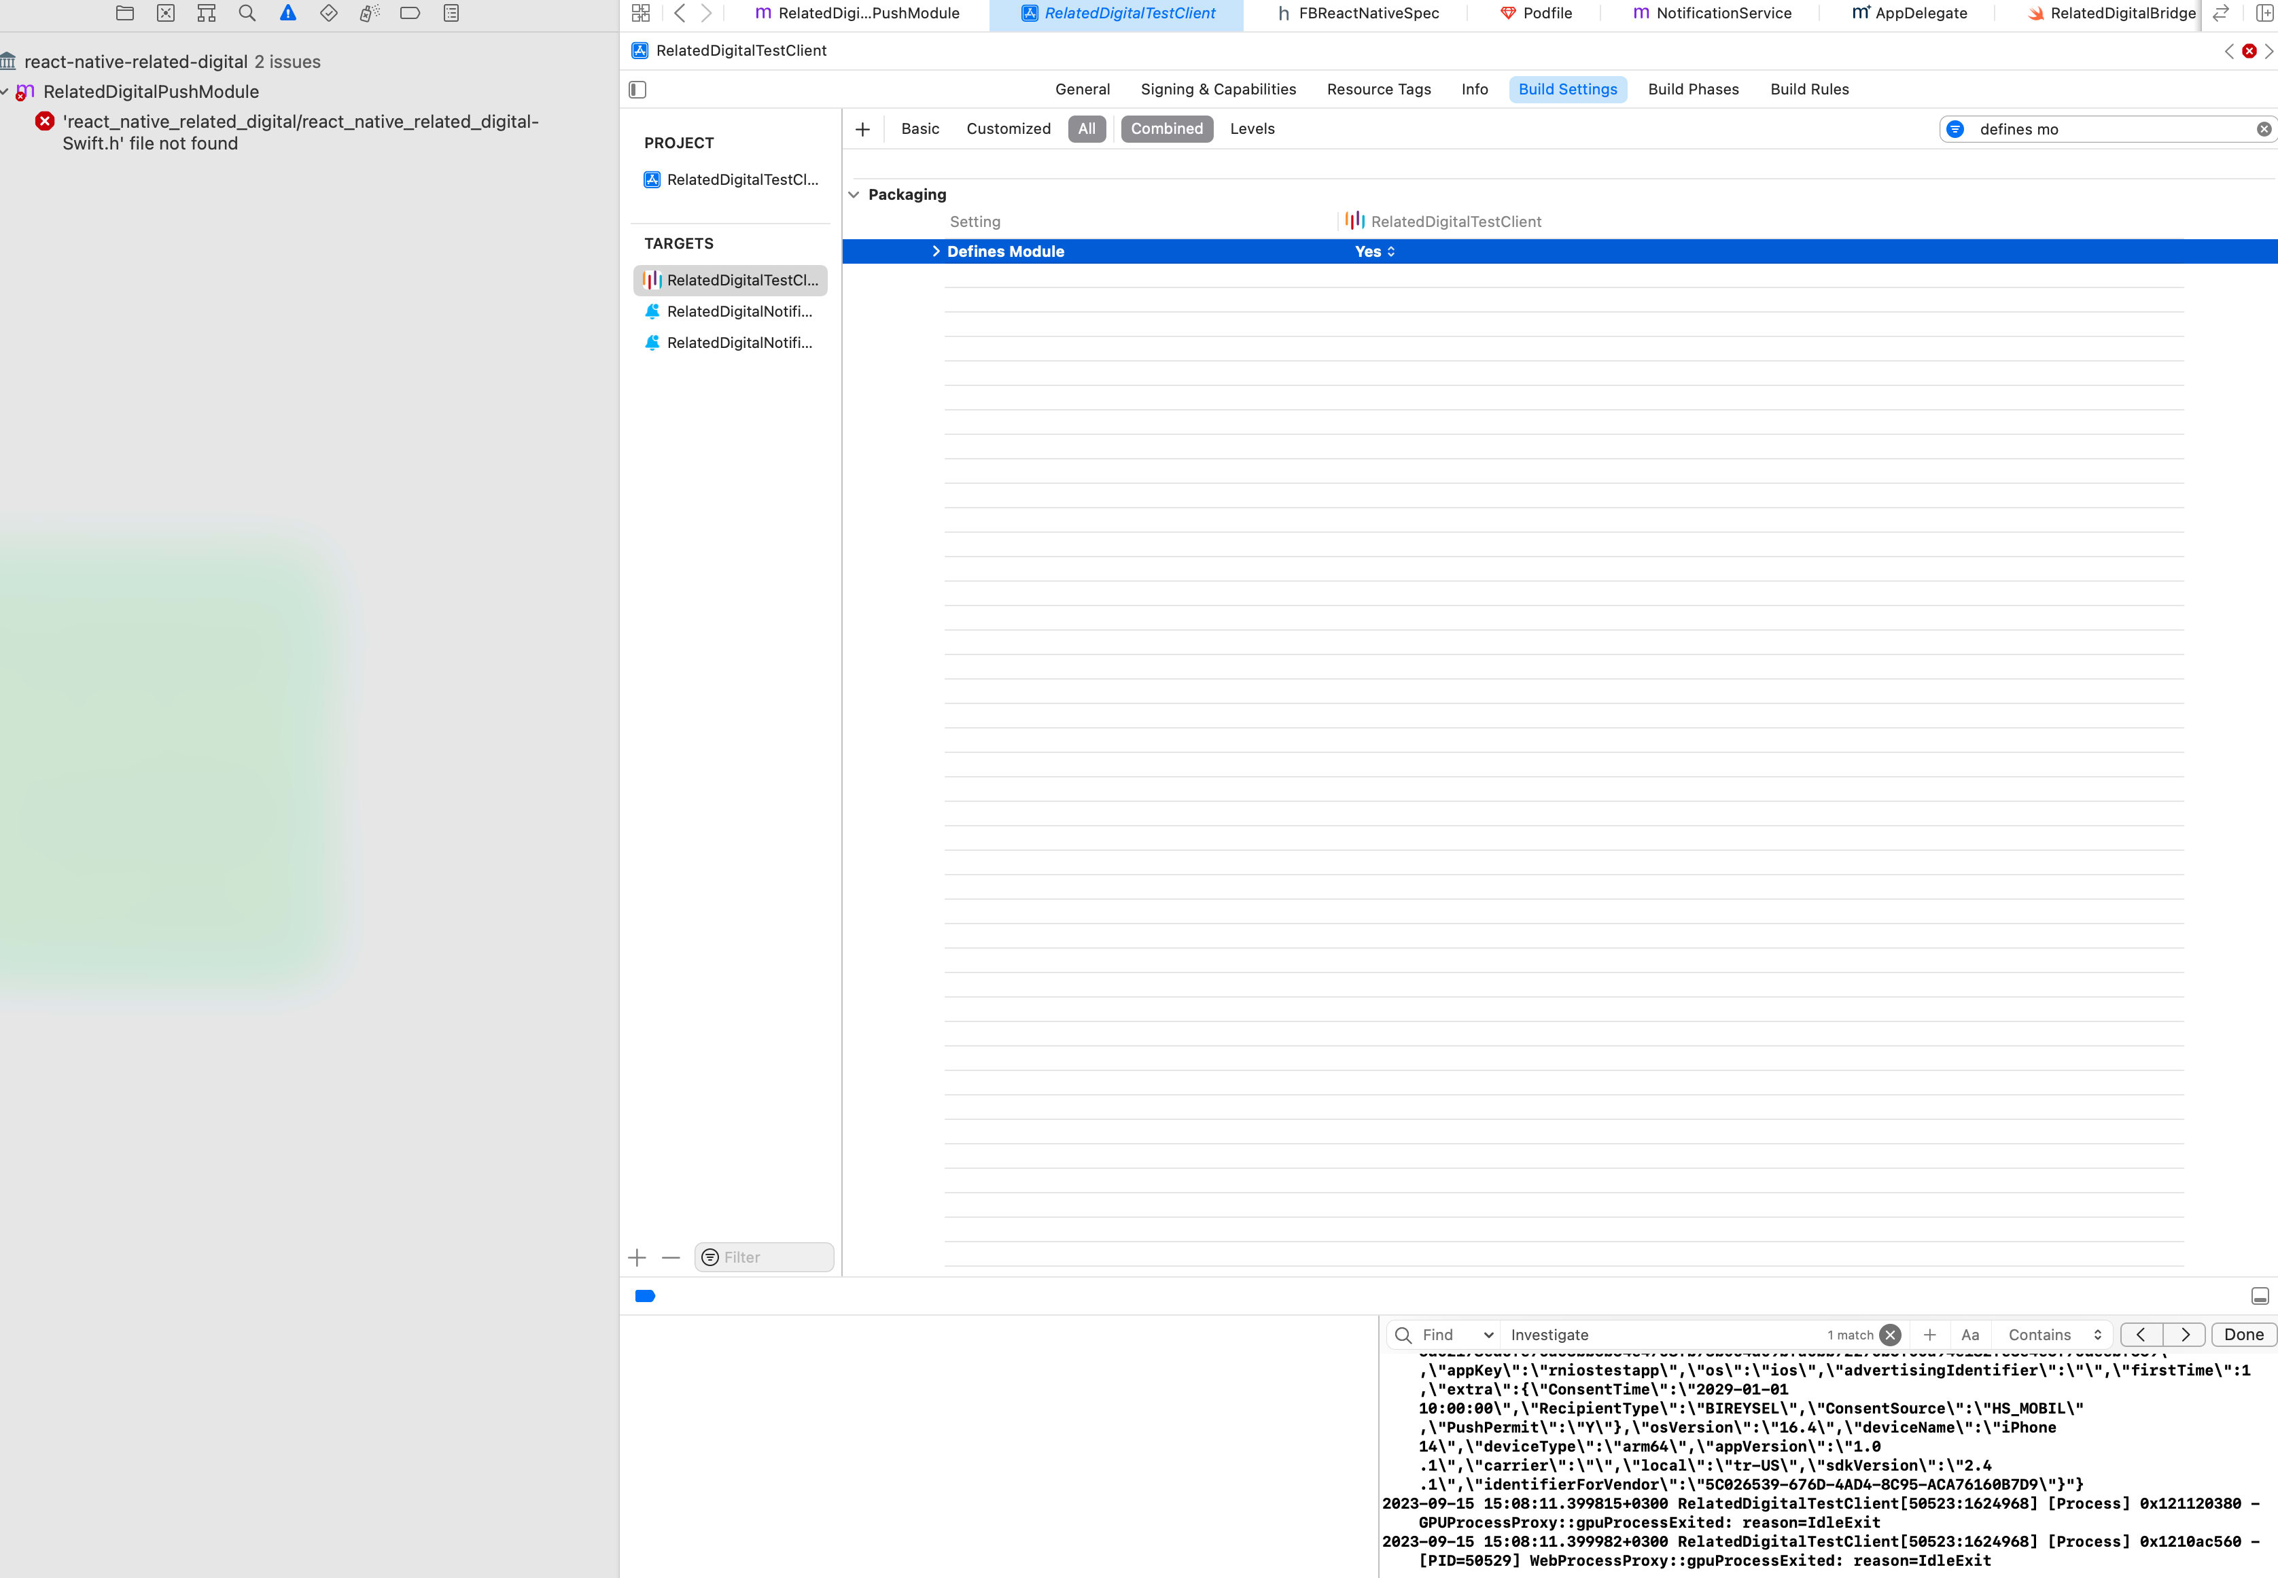Viewport: 2278px width, 1578px height.
Task: Click the All filter button
Action: [x=1087, y=128]
